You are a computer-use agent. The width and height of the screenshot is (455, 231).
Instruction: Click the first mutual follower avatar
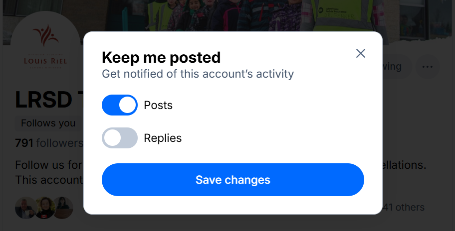click(x=24, y=208)
